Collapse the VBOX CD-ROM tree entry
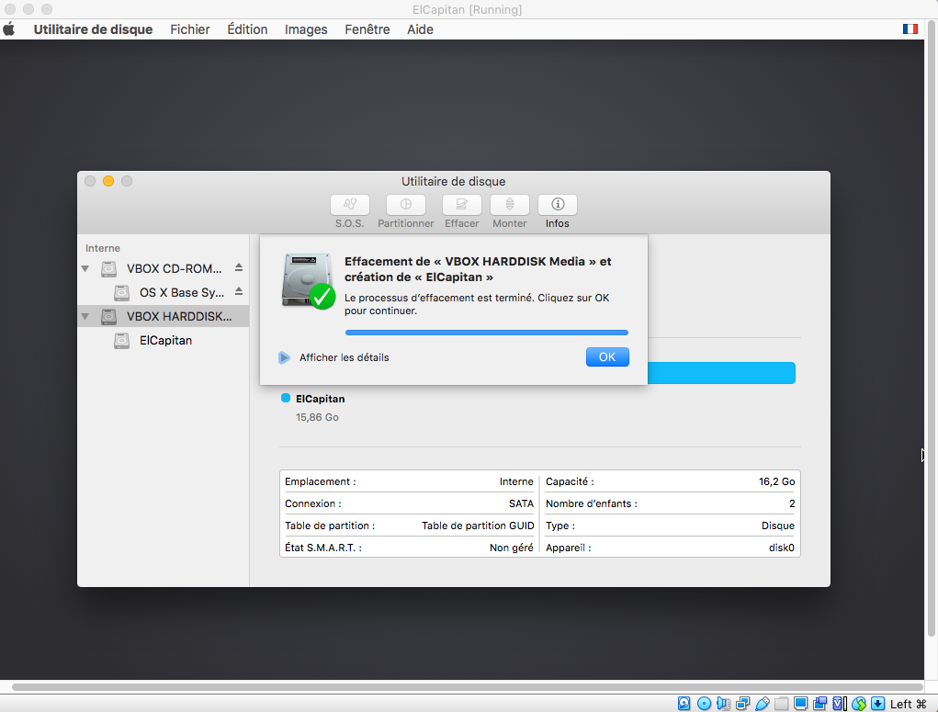This screenshot has width=938, height=712. click(85, 268)
